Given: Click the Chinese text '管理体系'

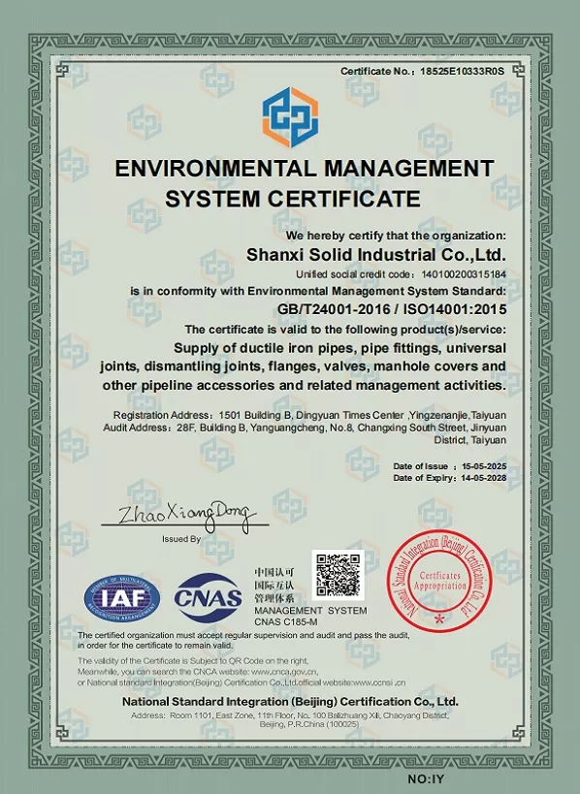Looking at the screenshot, I should point(274,598).
